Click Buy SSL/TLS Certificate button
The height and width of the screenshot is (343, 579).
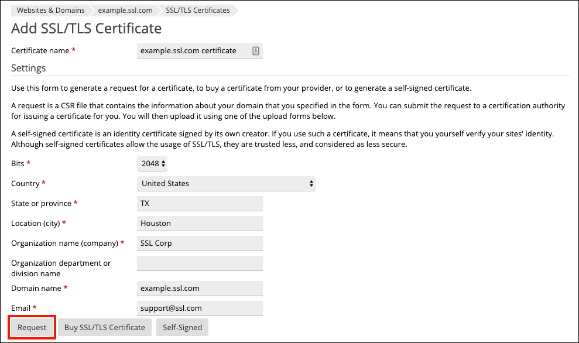(x=105, y=328)
